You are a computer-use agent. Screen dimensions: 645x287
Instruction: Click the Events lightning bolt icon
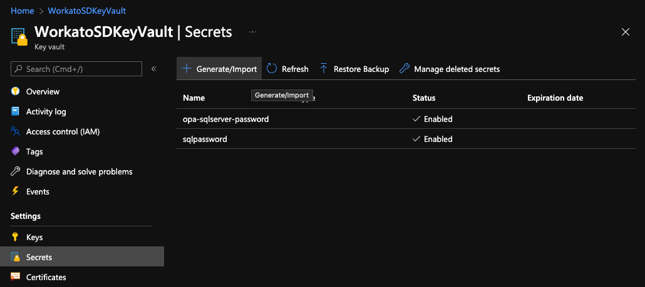[15, 191]
